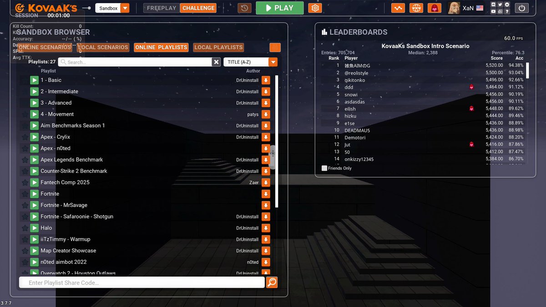Open the settings gear next to Play
Image resolution: width=546 pixels, height=307 pixels.
(x=315, y=8)
